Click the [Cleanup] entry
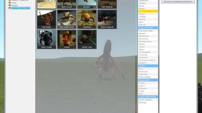The width and height of the screenshot is (202, 113). tap(148, 103)
